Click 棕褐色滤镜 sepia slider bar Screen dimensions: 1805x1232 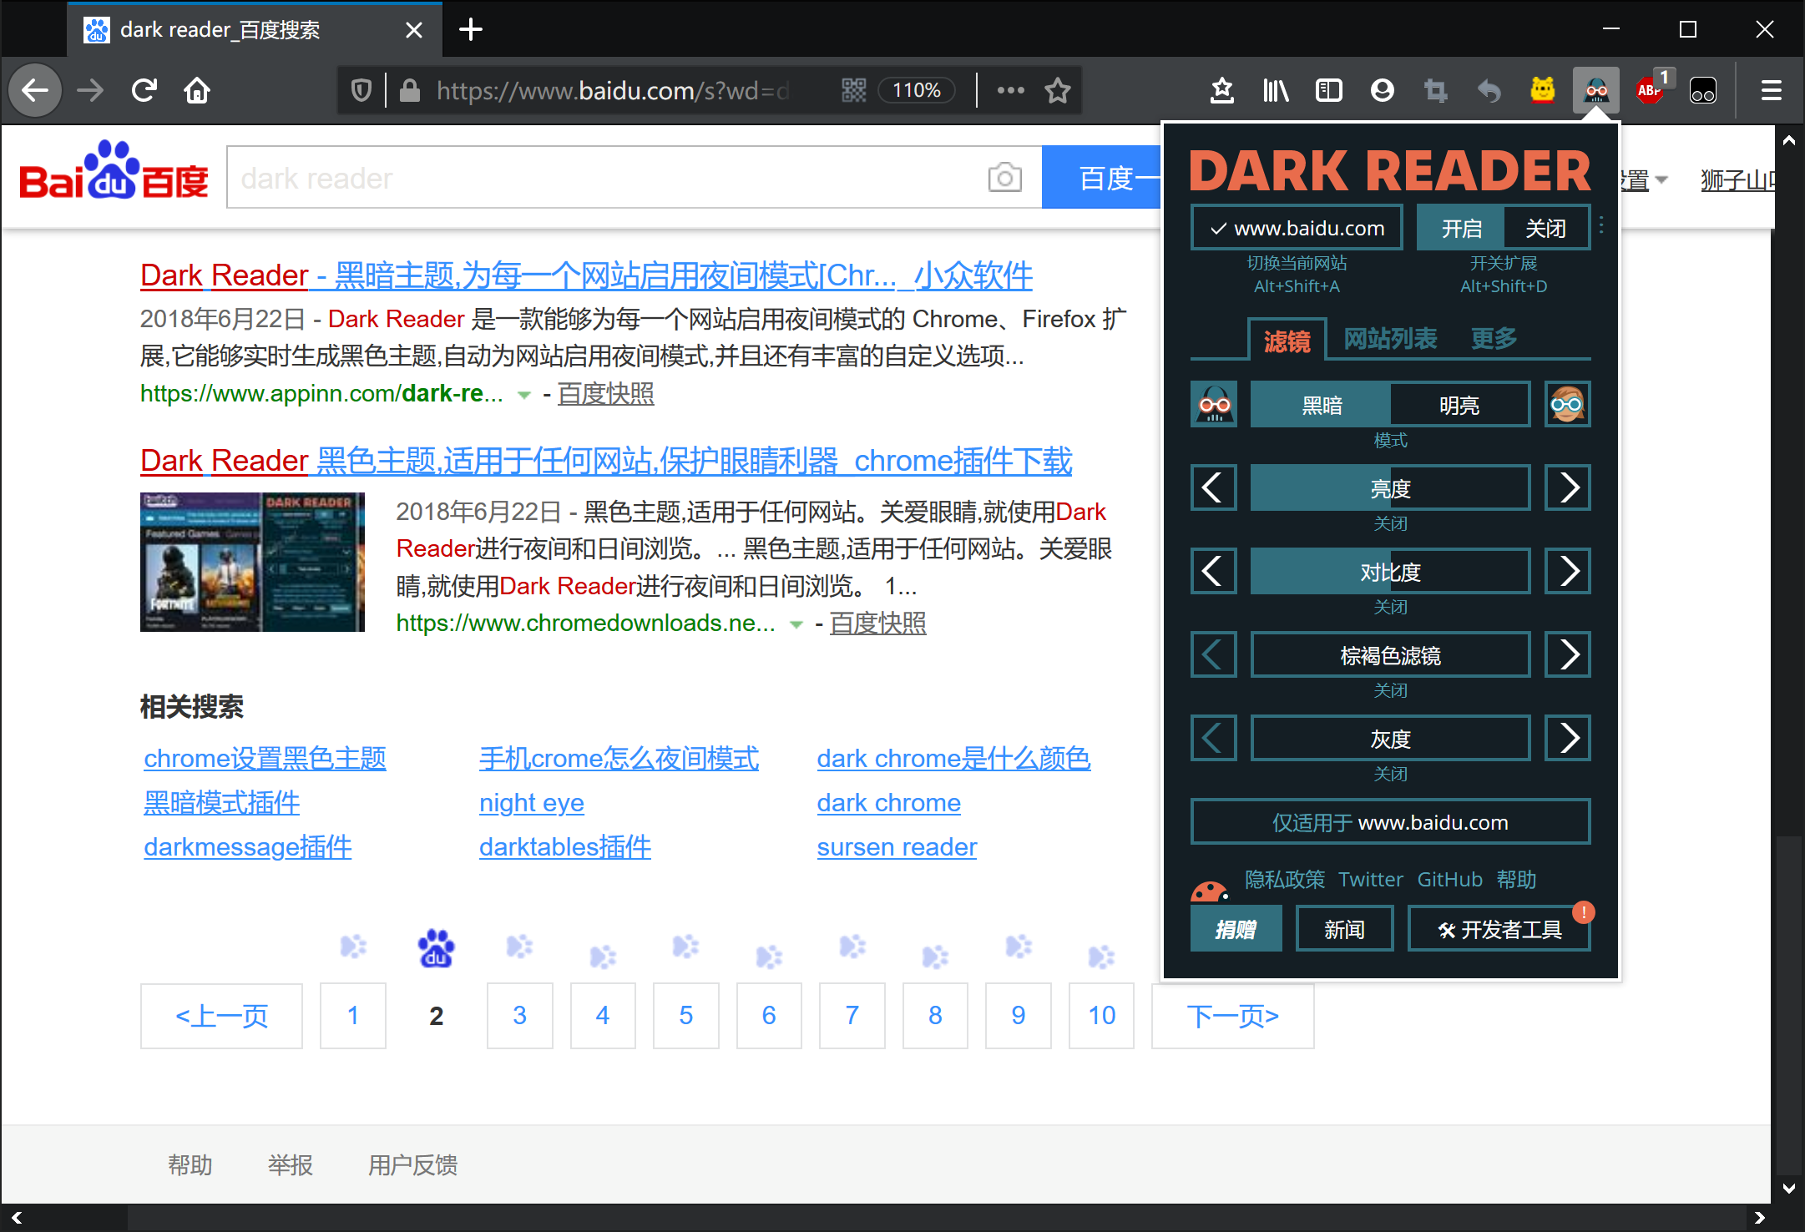(1390, 655)
